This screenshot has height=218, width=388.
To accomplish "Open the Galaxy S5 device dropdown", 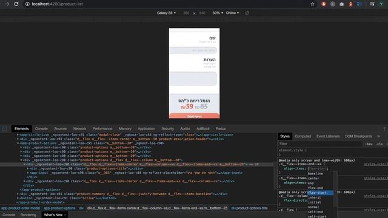I will click(x=166, y=13).
